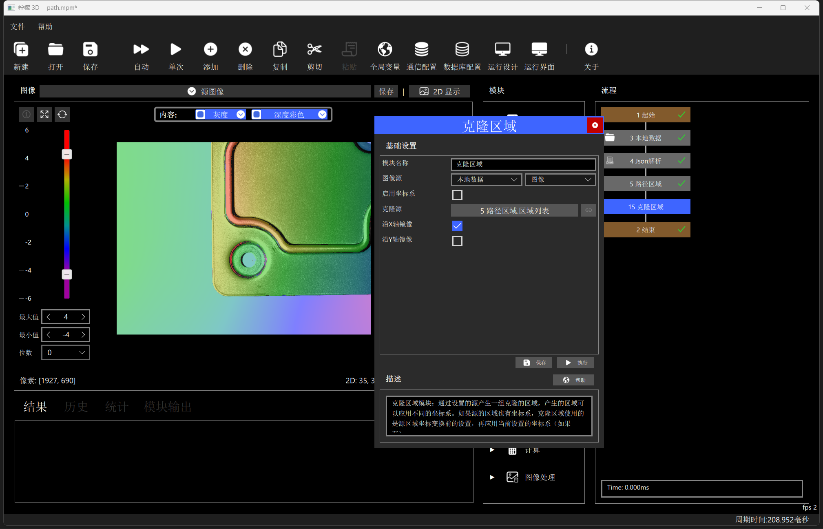823x529 pixels.
Task: Open the 文件 menu
Action: (x=18, y=27)
